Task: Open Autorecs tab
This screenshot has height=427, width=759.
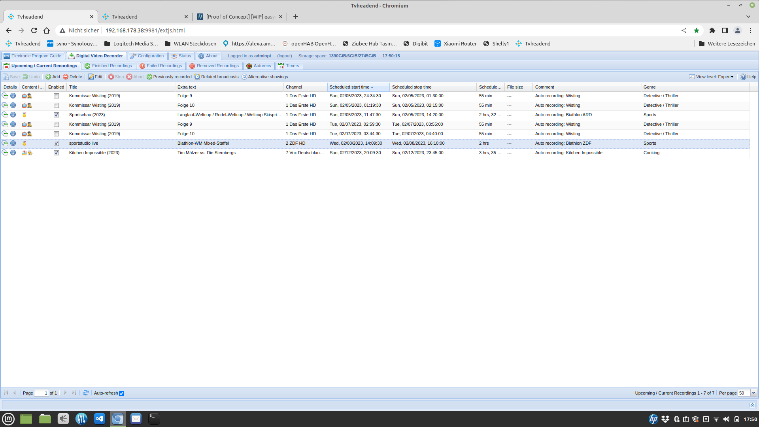Action: (259, 66)
